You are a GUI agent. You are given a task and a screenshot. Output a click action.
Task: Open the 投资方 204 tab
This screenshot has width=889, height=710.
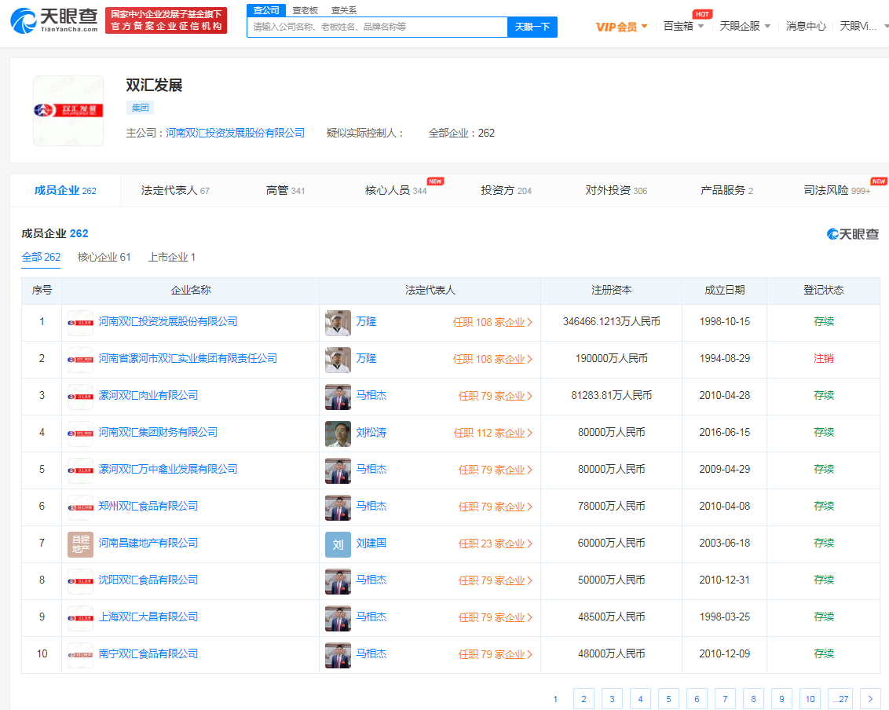point(506,191)
